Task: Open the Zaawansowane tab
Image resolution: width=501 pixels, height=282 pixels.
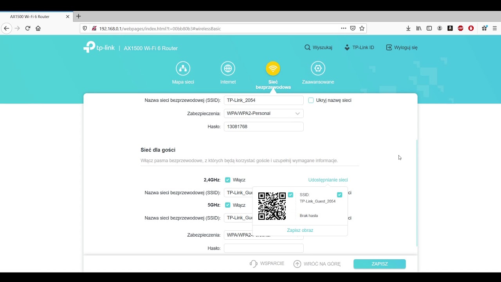Action: (x=318, y=73)
